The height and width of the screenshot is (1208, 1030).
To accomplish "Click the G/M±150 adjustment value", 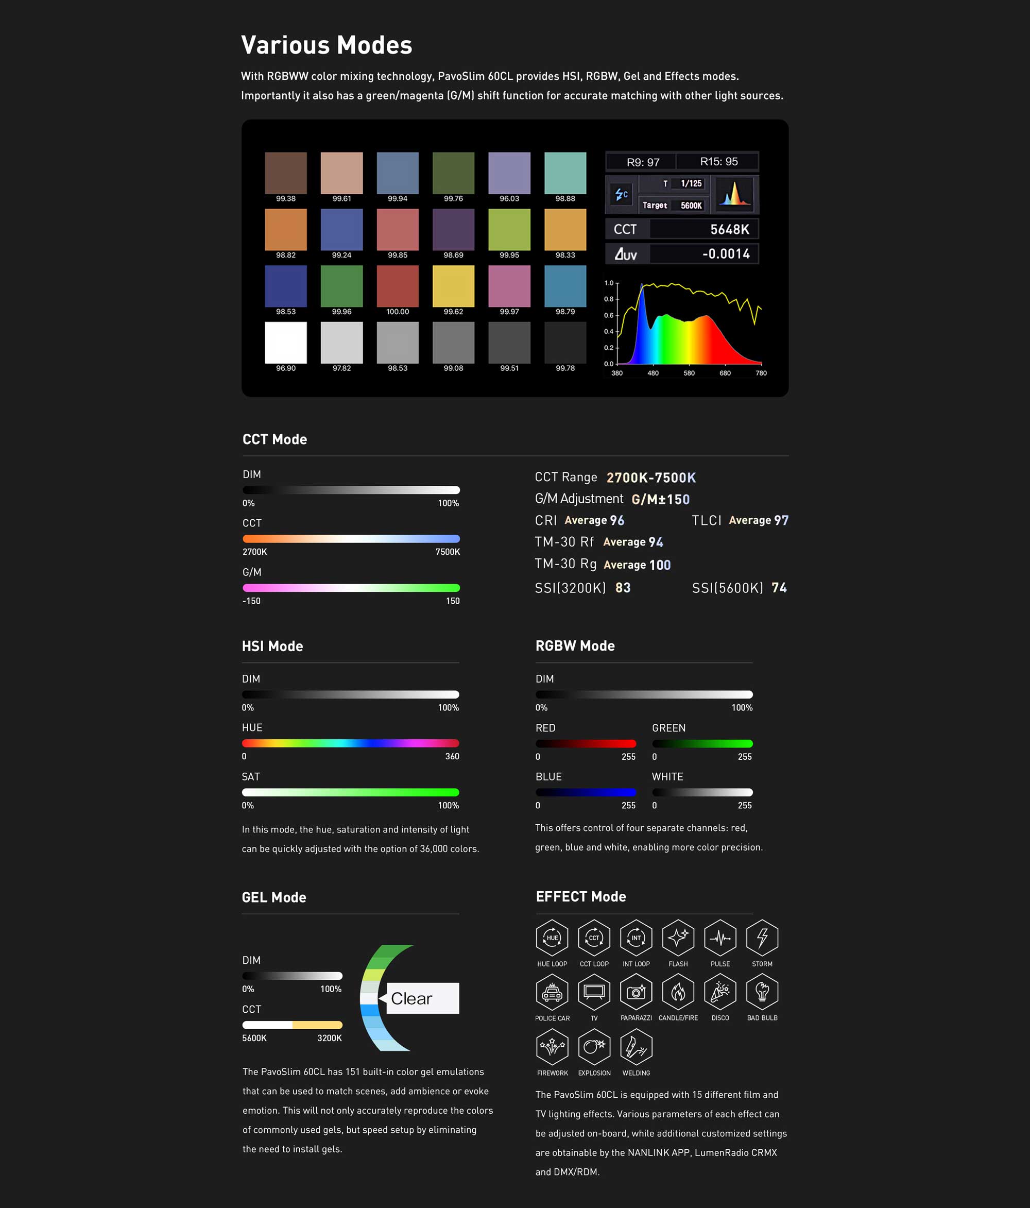I will point(660,499).
